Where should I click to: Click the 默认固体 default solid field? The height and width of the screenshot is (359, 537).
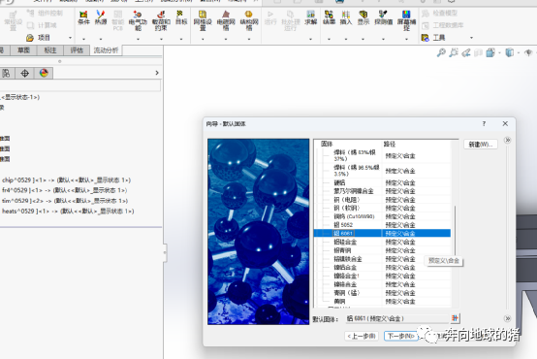click(396, 318)
